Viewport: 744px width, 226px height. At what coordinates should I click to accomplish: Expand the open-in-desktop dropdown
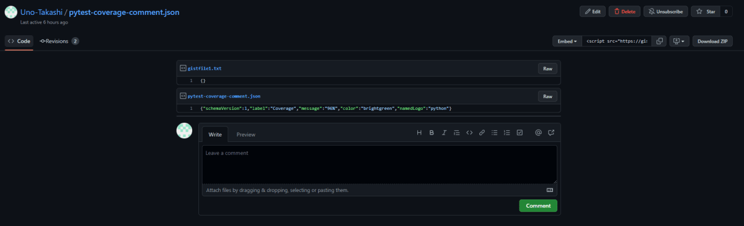pyautogui.click(x=679, y=41)
